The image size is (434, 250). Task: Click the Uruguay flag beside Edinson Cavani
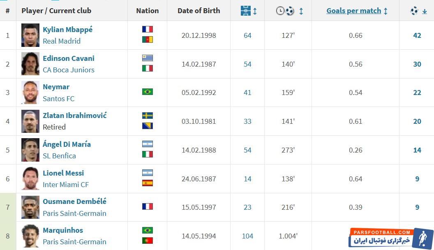[x=148, y=58]
